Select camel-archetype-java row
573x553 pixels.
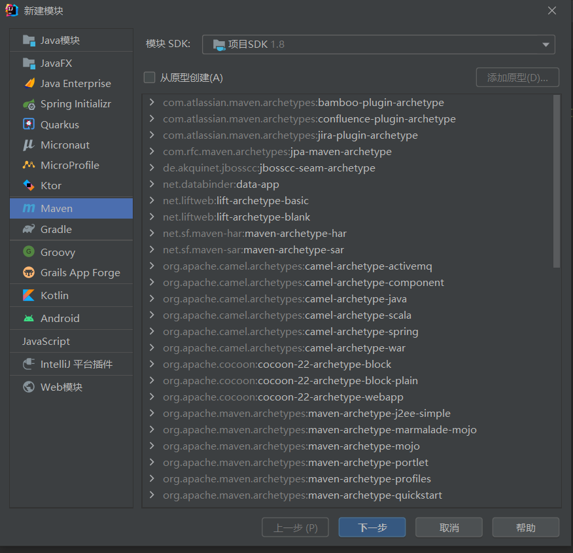348,298
